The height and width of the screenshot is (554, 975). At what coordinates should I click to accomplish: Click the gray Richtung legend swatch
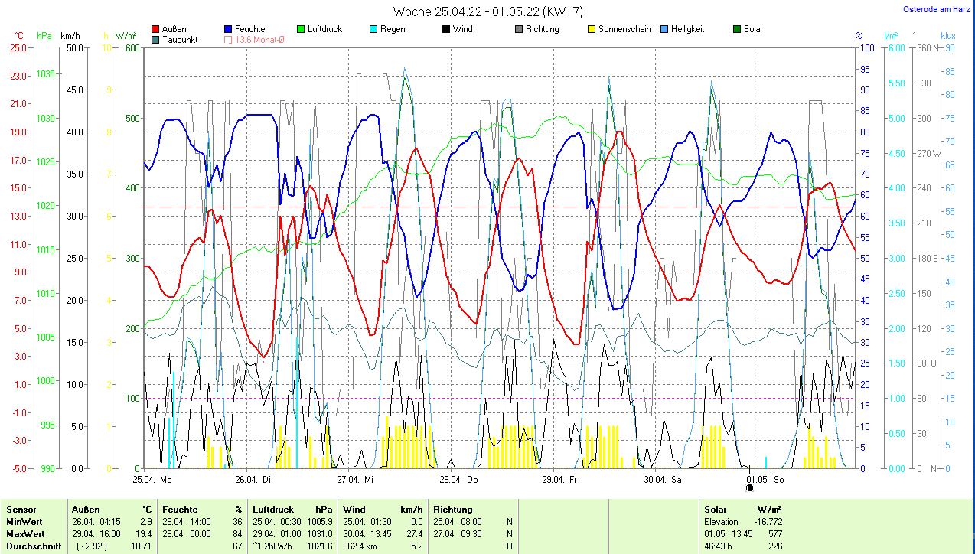519,30
